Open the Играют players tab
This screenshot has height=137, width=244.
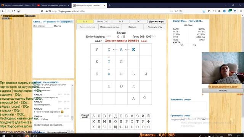53,22
